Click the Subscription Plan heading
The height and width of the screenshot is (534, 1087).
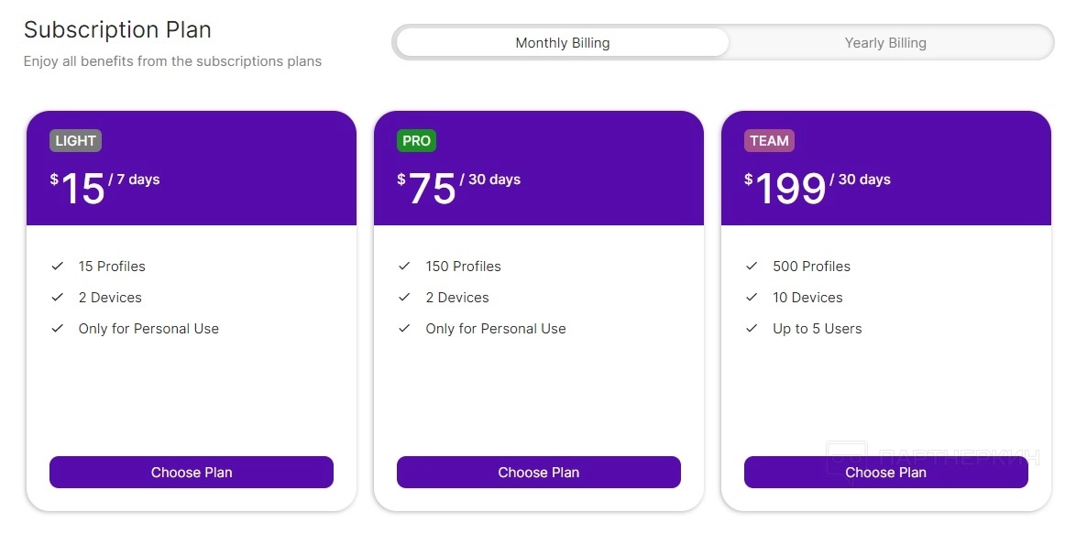pos(117,30)
